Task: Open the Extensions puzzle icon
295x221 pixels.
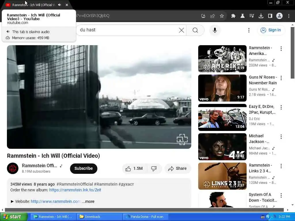Action: (233, 16)
